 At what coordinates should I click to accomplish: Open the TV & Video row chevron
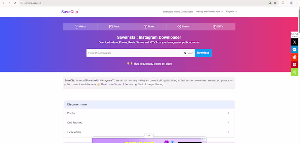tap(228, 132)
